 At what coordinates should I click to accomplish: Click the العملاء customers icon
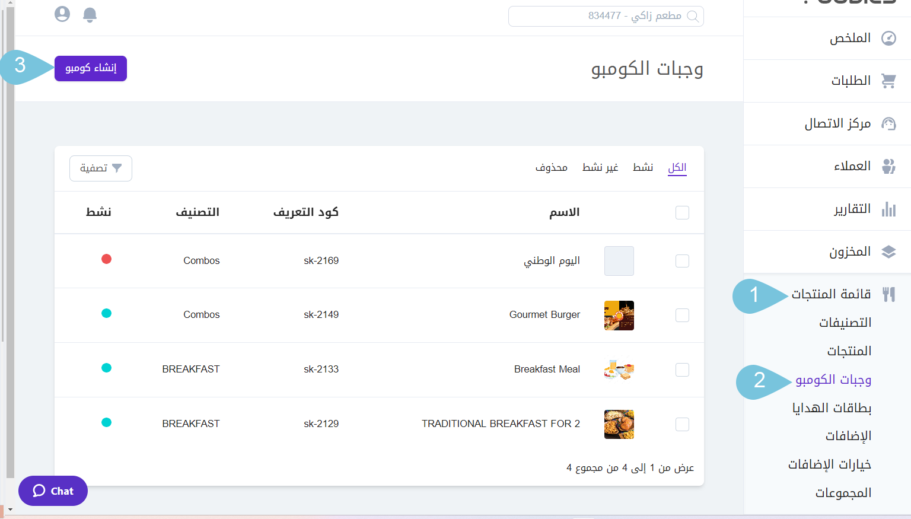point(888,167)
